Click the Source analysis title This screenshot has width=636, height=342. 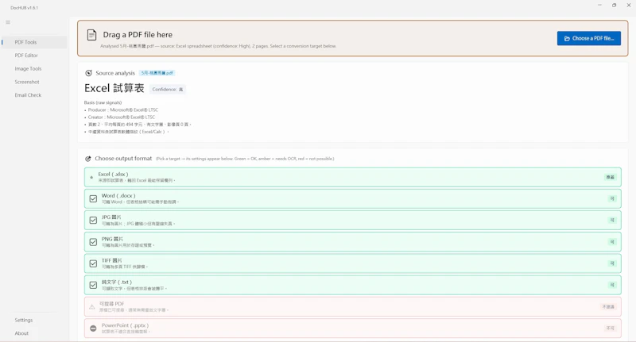115,73
